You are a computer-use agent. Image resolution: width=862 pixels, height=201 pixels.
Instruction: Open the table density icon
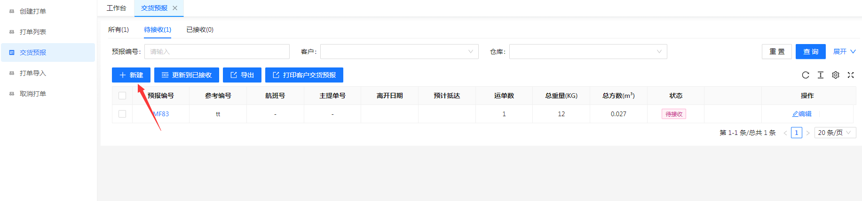point(820,75)
